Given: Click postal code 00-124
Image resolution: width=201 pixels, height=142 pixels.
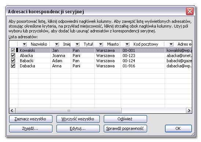Looking at the screenshot, I should [129, 61].
